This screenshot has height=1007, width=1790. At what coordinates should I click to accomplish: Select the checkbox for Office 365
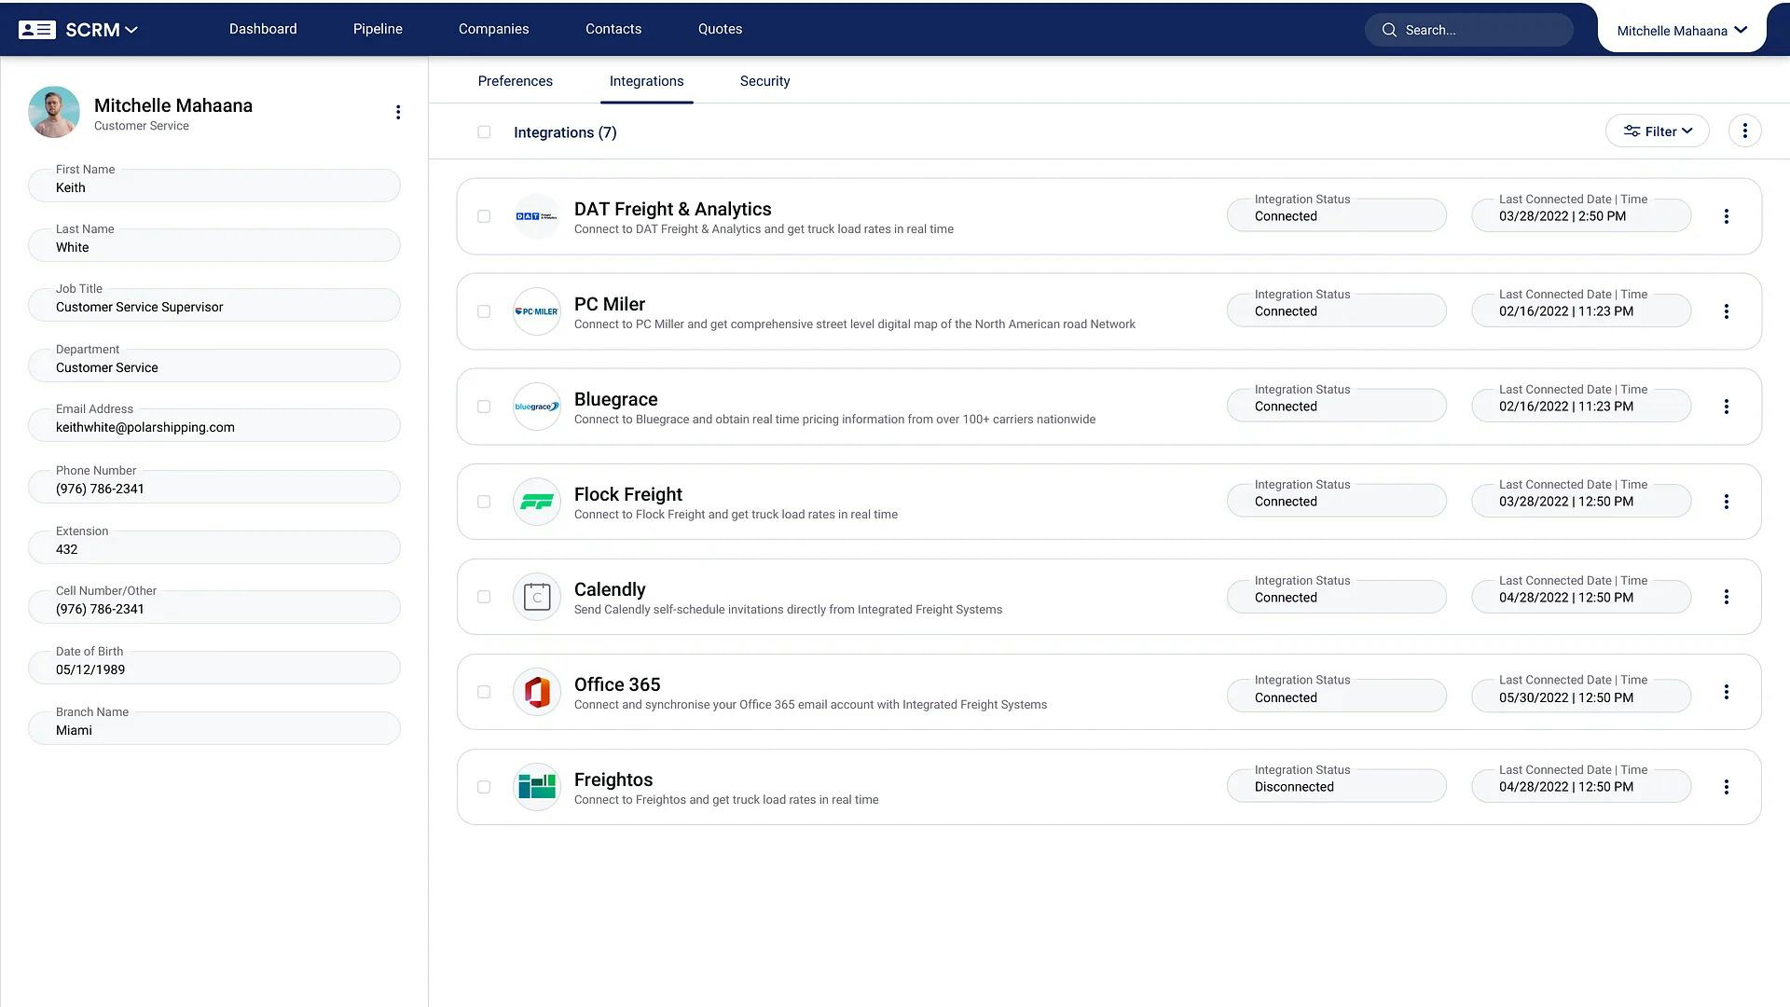tap(484, 692)
